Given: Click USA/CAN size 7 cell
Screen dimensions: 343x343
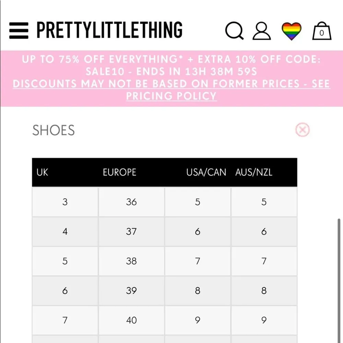Looking at the screenshot, I should (x=198, y=261).
